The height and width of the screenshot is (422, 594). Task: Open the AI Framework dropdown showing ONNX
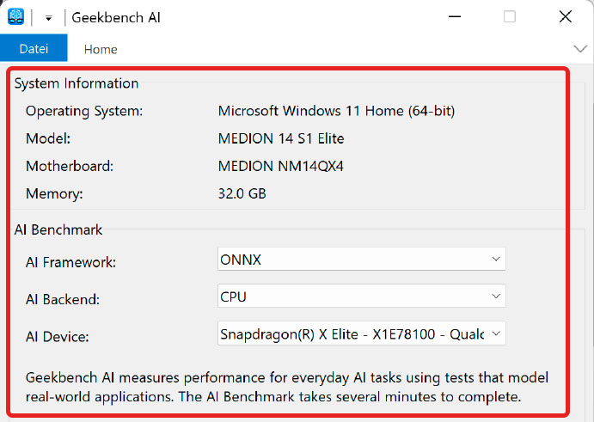(x=361, y=259)
